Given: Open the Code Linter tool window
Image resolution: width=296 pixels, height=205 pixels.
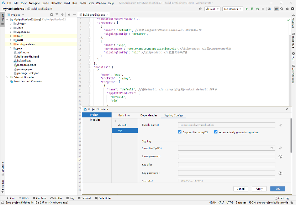Looking at the screenshot, I should coord(103,198).
